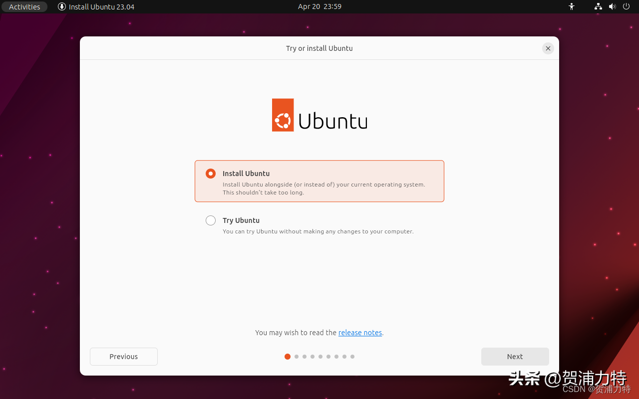639x399 pixels.
Task: Select the Try Ubuntu radio button
Action: [211, 220]
